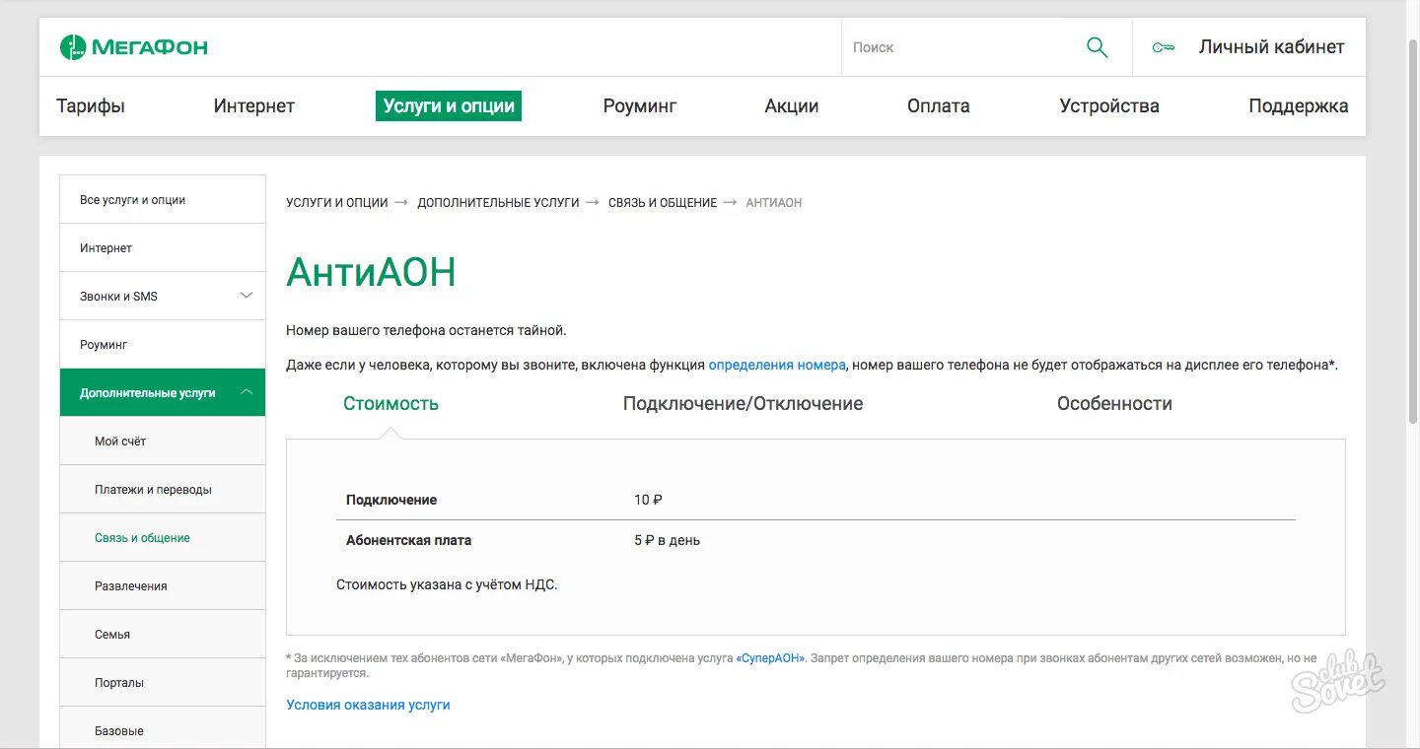The image size is (1420, 749).
Task: Open Платежи и переводы sidebar item
Action: 163,489
